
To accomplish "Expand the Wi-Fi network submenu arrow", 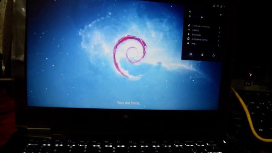I will (219, 32).
